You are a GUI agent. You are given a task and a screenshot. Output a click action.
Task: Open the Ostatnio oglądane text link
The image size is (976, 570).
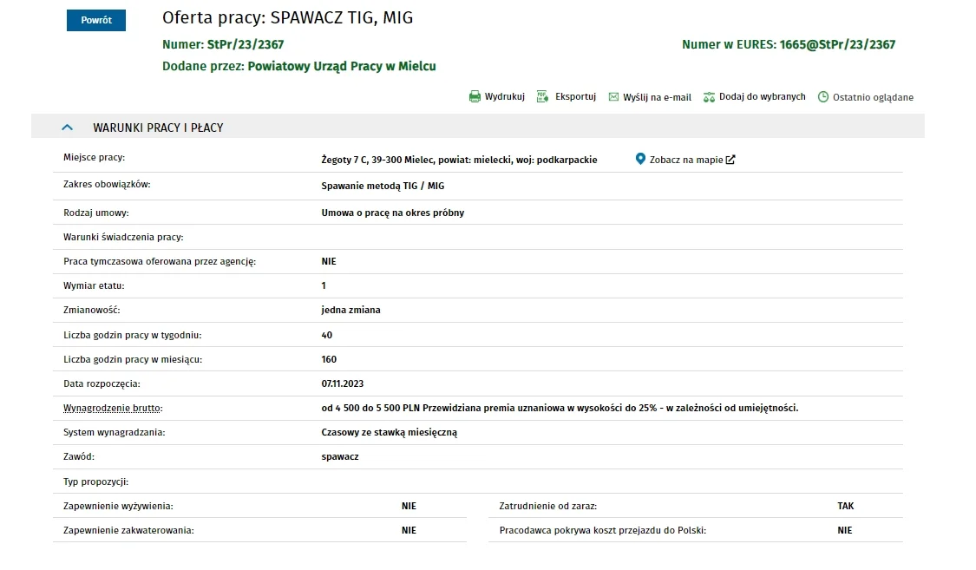coord(873,97)
